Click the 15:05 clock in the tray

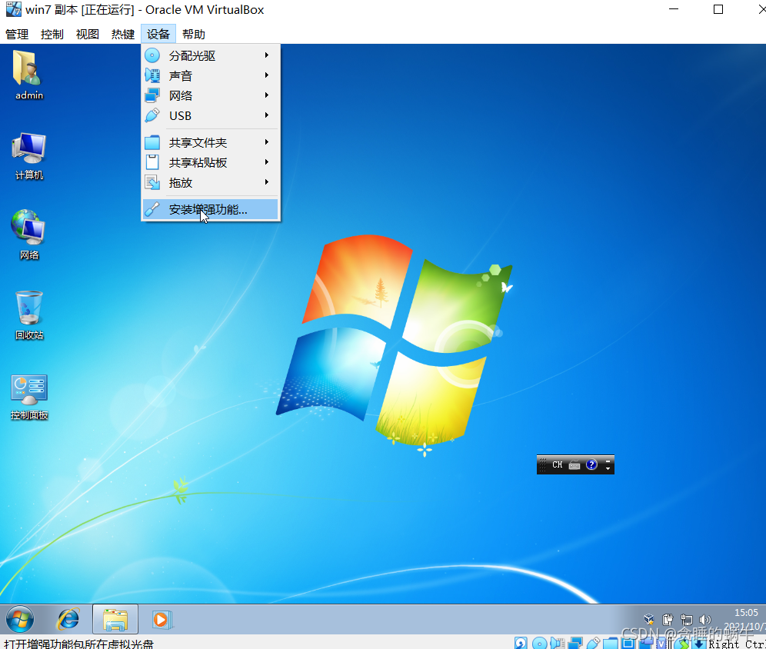click(746, 612)
